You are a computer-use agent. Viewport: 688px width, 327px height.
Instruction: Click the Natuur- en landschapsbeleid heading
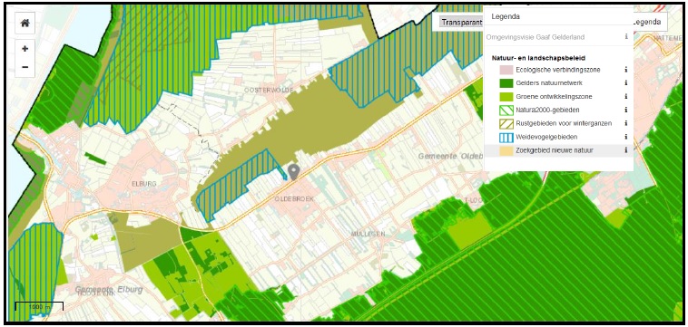pos(533,58)
